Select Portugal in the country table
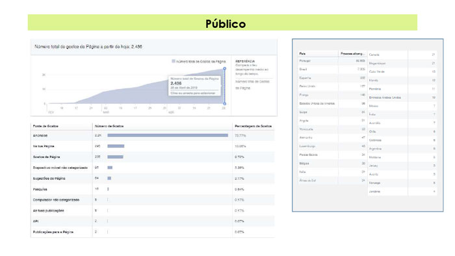The image size is (455, 256). tap(305, 61)
